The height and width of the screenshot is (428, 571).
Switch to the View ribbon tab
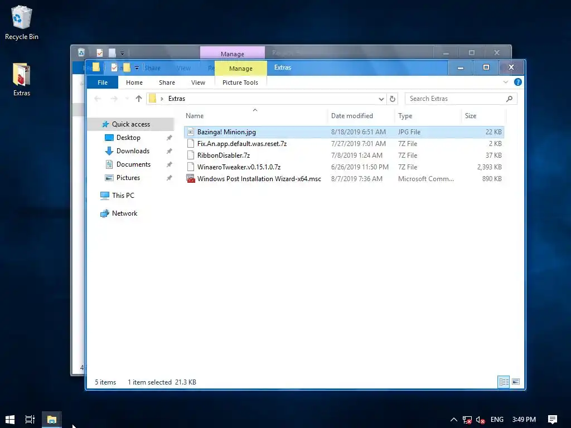198,82
